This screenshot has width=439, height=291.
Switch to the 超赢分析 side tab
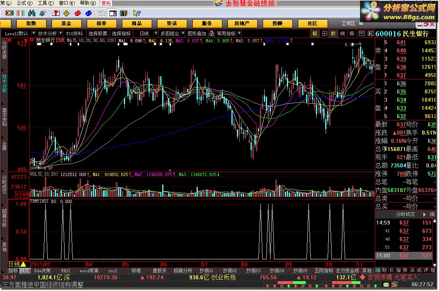tap(4, 217)
